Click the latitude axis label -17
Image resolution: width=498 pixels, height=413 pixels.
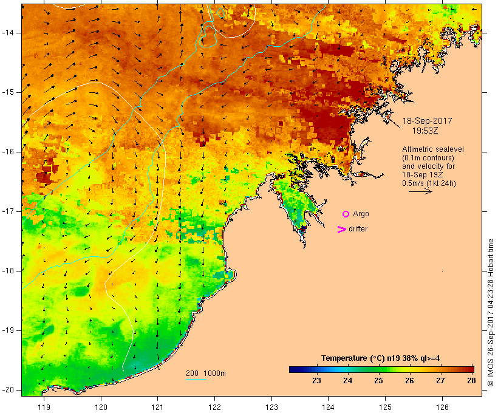[8, 211]
